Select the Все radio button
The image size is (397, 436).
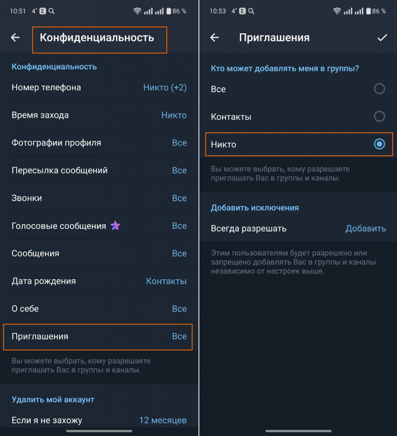point(379,89)
